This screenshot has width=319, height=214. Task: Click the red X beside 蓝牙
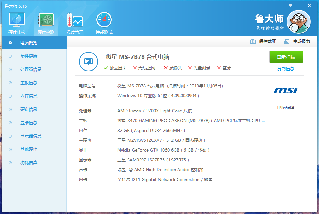(x=219, y=68)
